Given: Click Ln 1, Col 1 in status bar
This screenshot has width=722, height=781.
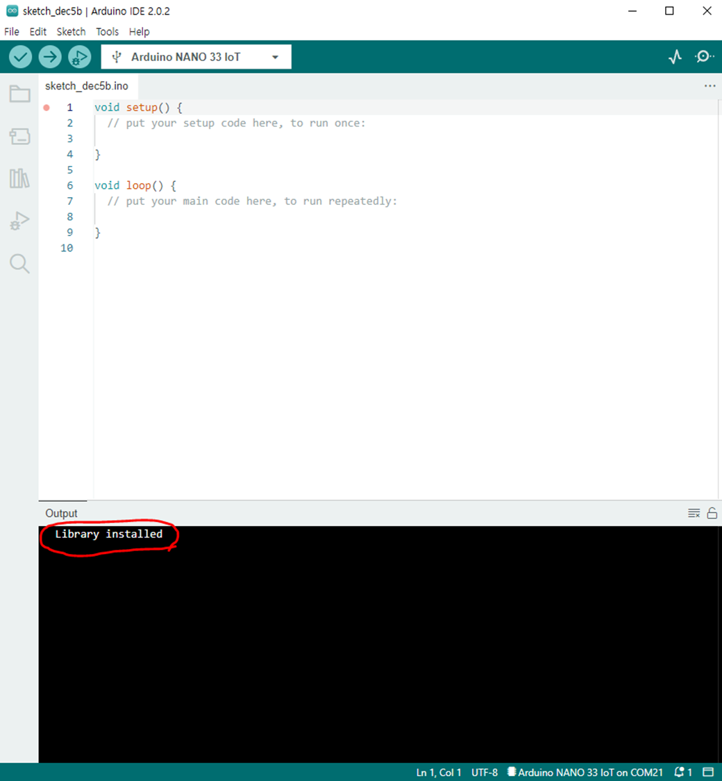Looking at the screenshot, I should [438, 772].
